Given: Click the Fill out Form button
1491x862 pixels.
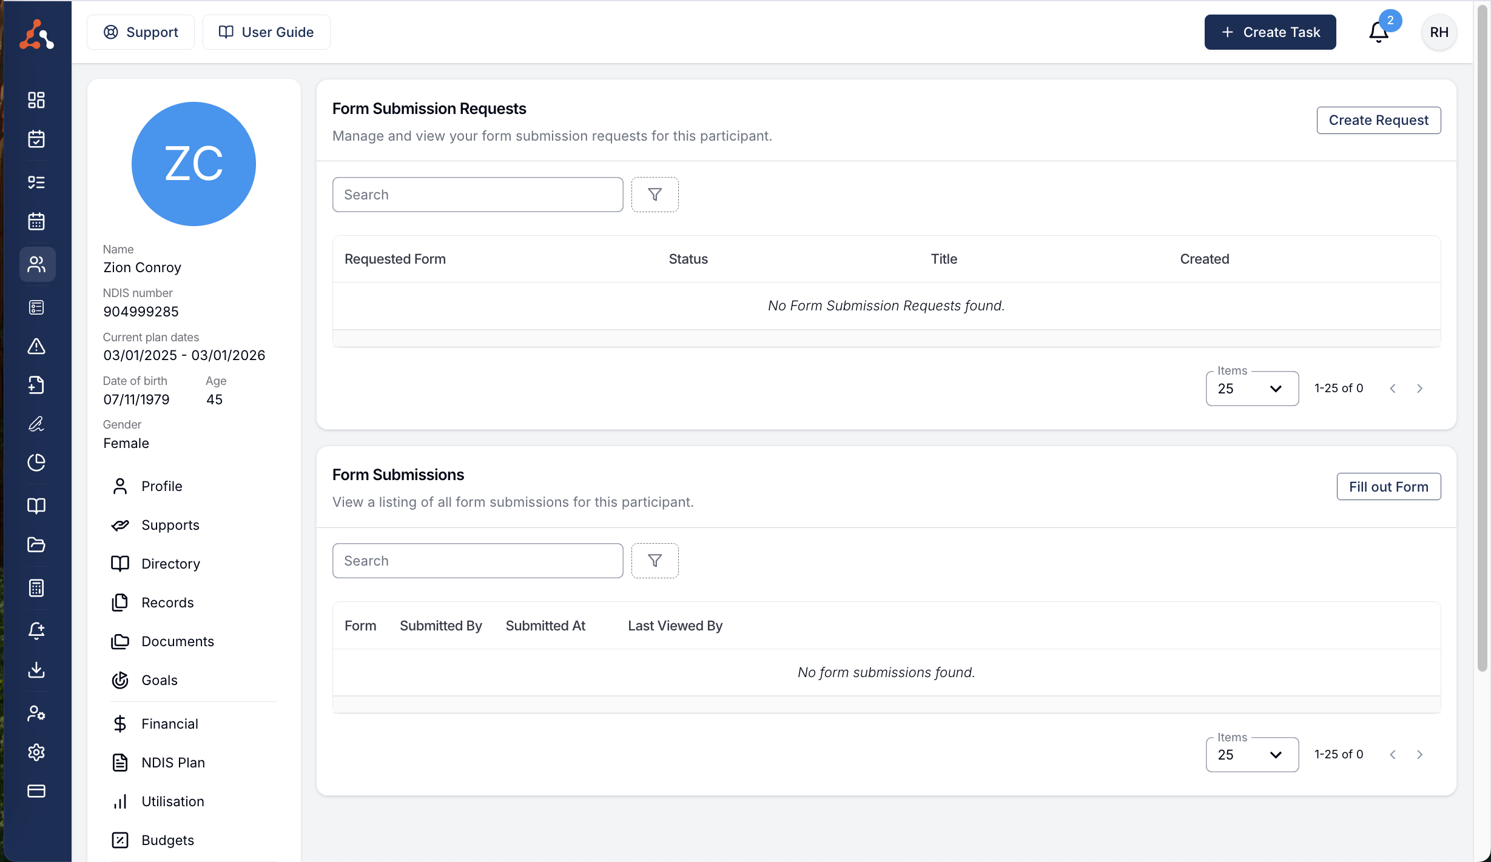Looking at the screenshot, I should [1388, 487].
